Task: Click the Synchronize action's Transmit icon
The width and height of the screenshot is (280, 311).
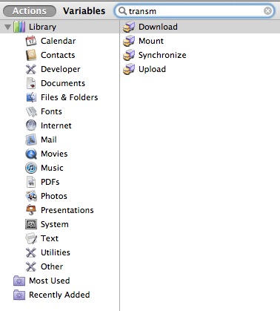Action: 129,55
